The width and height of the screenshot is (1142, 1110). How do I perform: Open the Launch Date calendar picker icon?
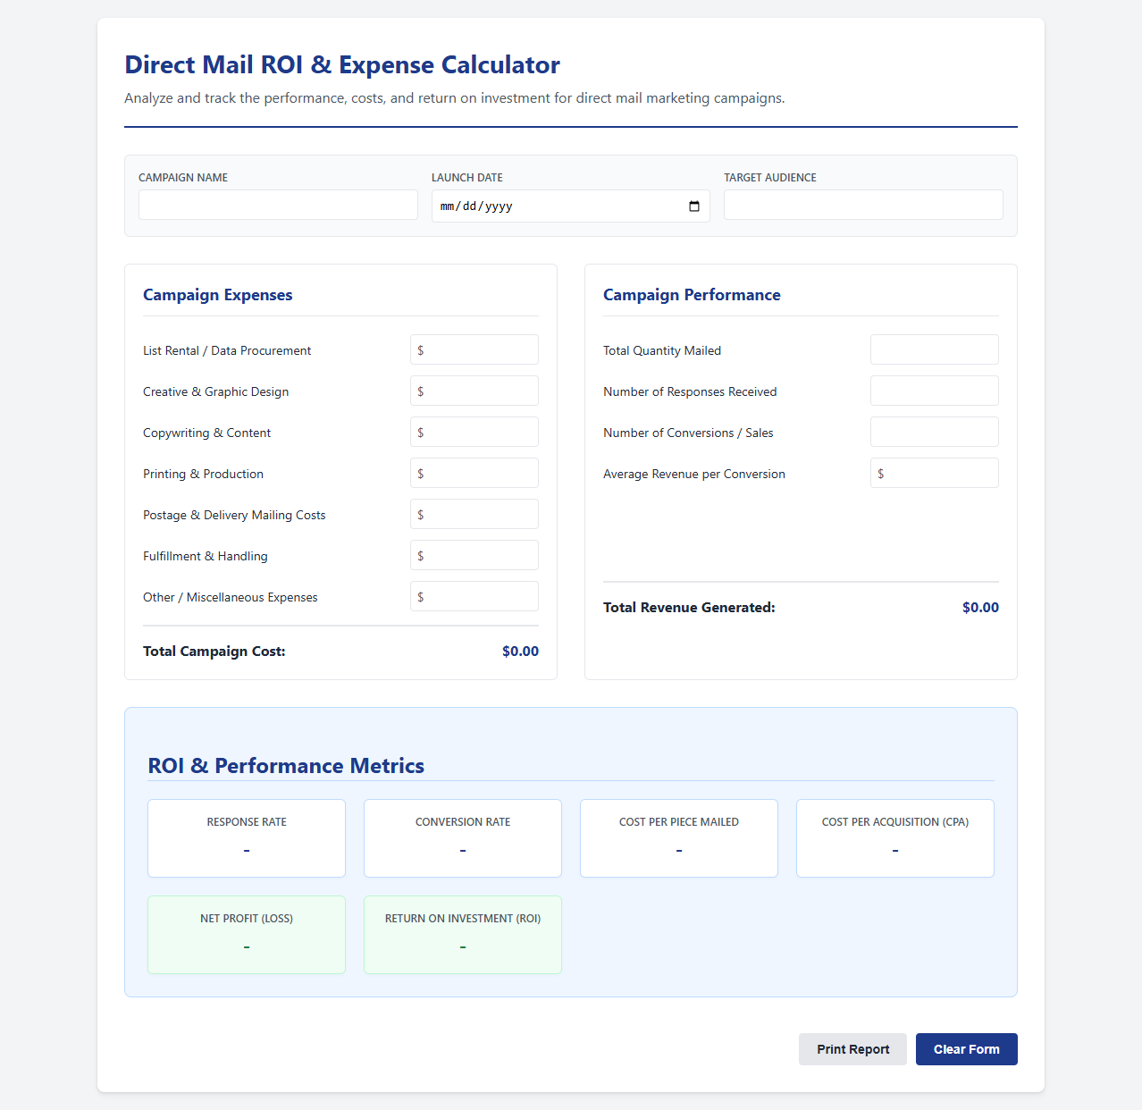(694, 206)
